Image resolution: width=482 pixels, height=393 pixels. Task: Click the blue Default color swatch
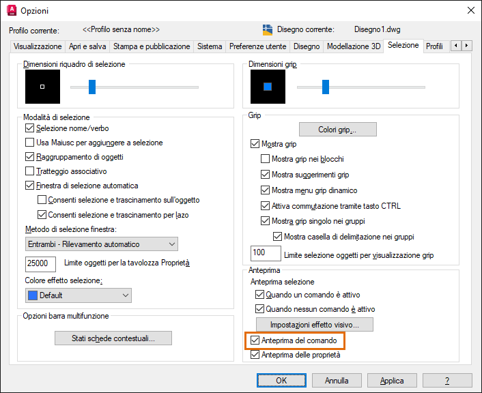pos(33,295)
